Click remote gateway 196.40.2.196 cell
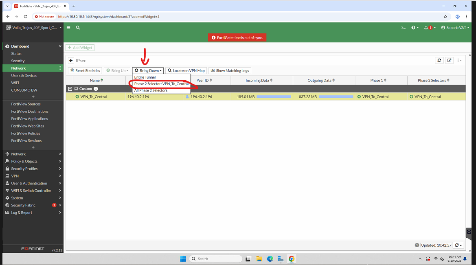The width and height of the screenshot is (476, 265). 138,97
